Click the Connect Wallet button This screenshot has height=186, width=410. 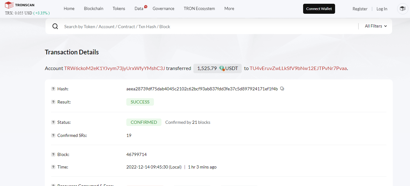[x=319, y=9]
